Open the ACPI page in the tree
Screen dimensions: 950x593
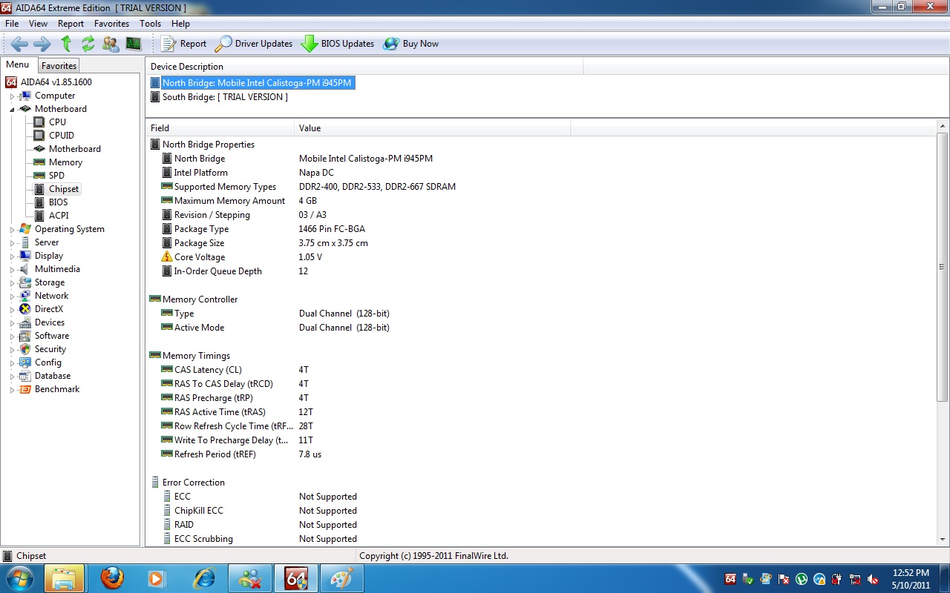pyautogui.click(x=59, y=216)
